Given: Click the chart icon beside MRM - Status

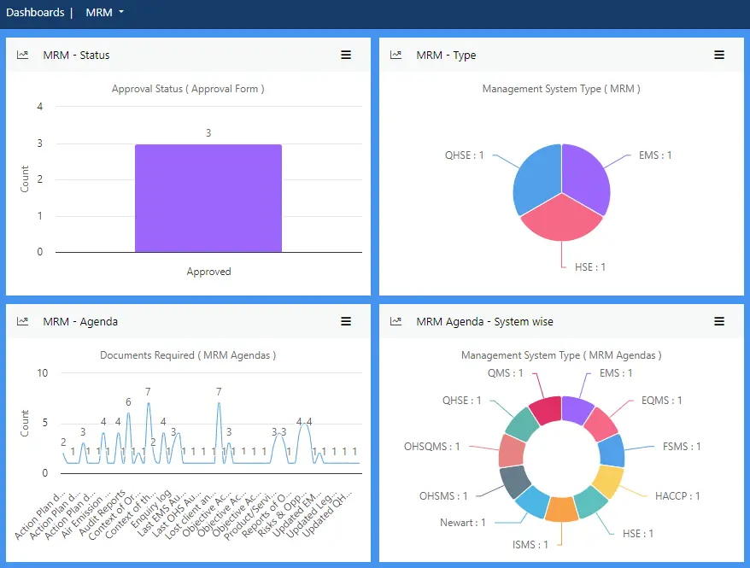Looking at the screenshot, I should (x=23, y=55).
